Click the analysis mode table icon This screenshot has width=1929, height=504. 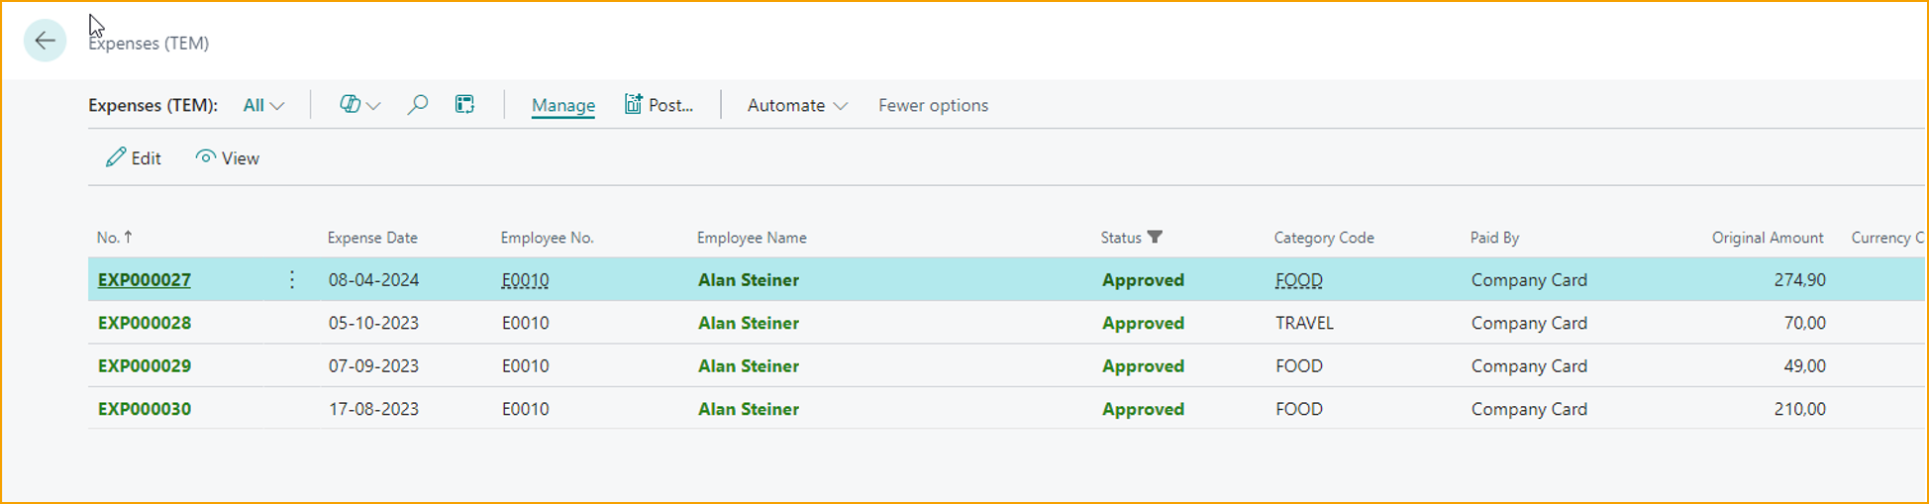click(x=464, y=105)
